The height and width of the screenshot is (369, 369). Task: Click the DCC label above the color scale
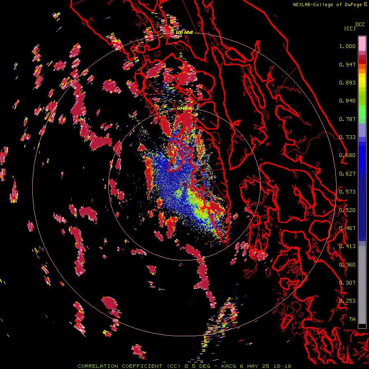click(x=360, y=25)
